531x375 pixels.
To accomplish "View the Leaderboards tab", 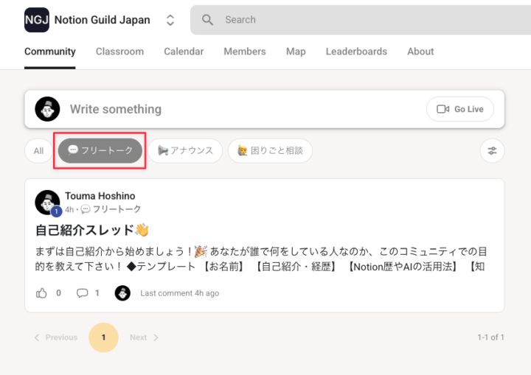I will click(356, 52).
